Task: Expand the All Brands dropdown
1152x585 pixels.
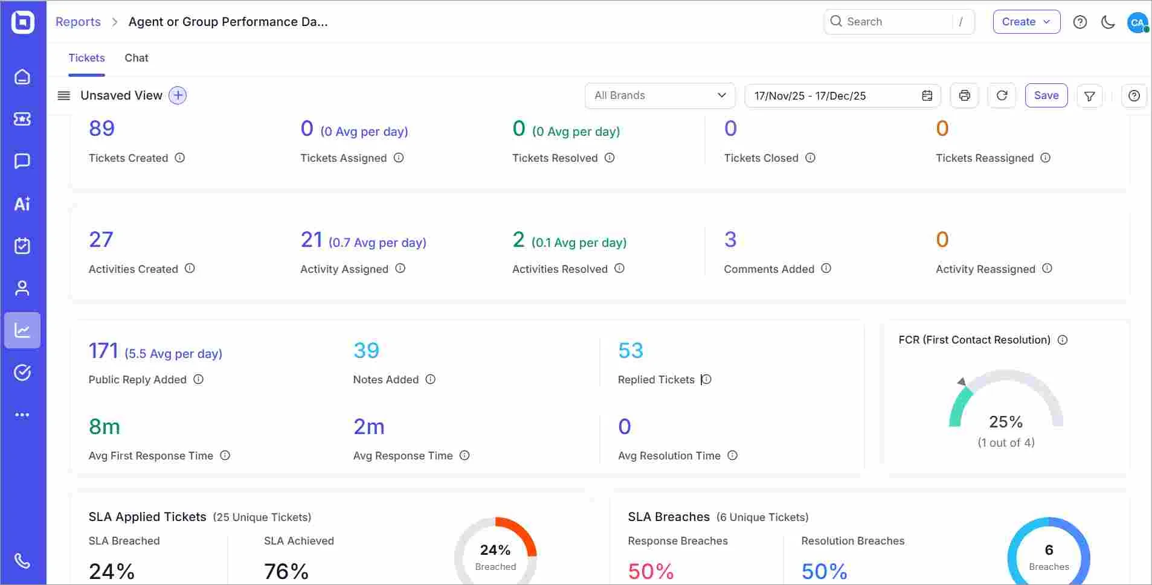Action: click(660, 95)
